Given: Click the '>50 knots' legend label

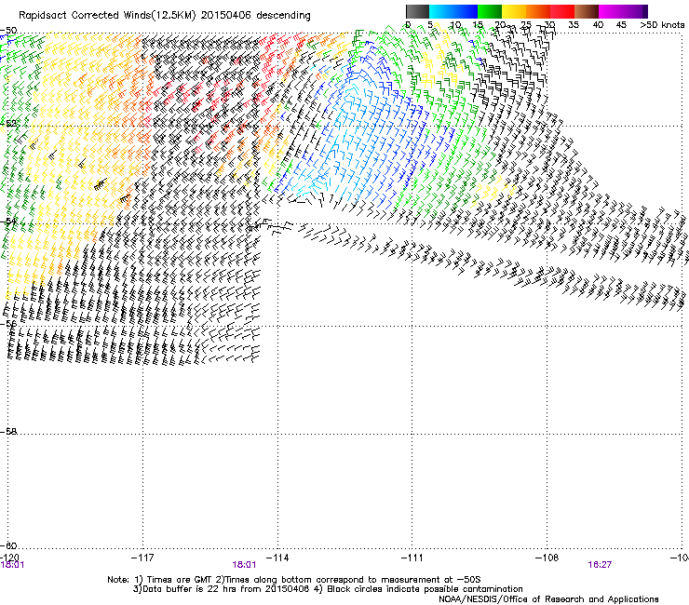Looking at the screenshot, I should [662, 25].
